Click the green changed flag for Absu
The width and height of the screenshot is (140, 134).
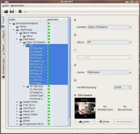tap(48, 36)
